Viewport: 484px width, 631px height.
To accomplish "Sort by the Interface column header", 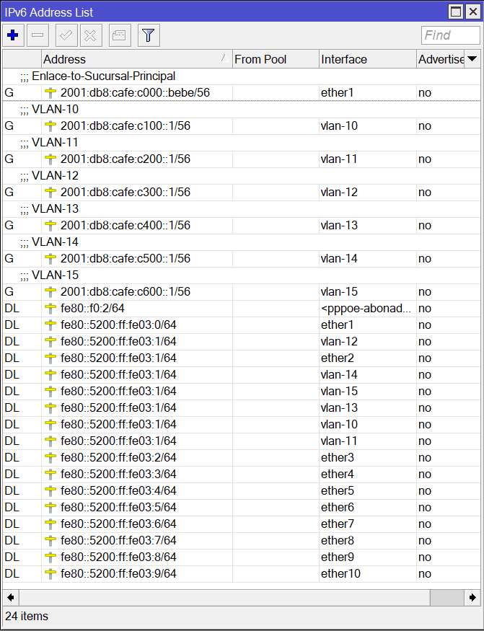I will point(365,59).
